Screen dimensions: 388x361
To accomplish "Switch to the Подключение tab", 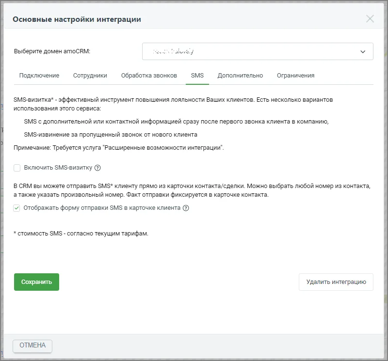I will point(39,76).
